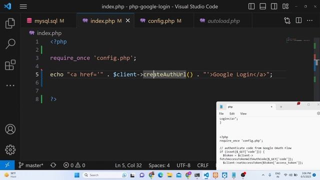This screenshot has height=180, width=320.
Task: Open File menu in Notepad window
Action: 221,113
